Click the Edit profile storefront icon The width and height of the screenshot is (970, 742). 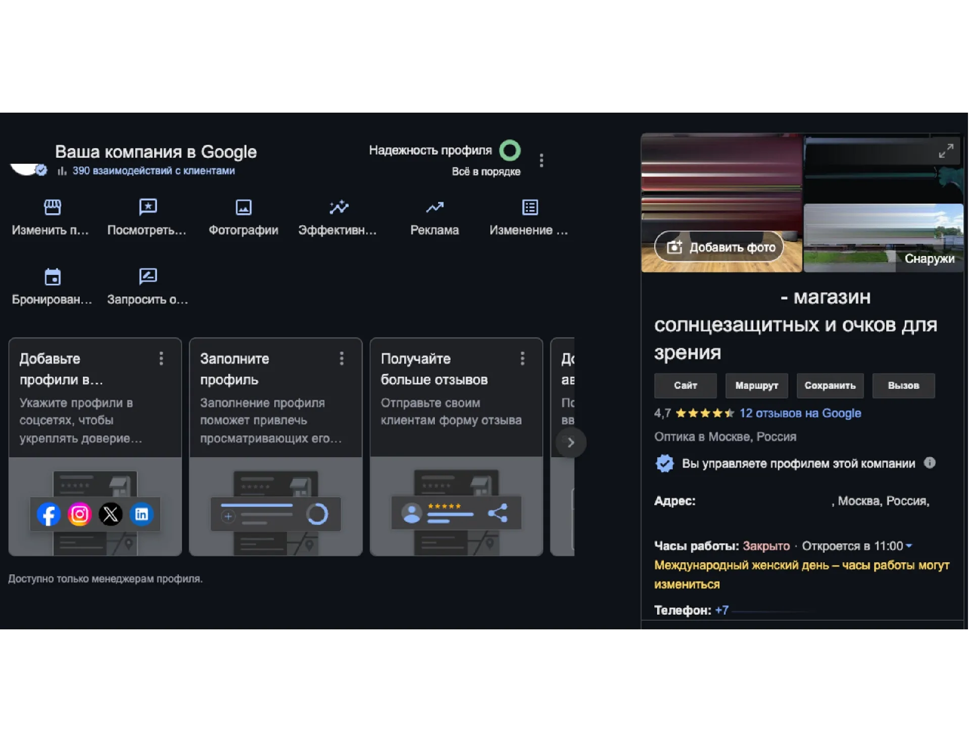(x=52, y=207)
